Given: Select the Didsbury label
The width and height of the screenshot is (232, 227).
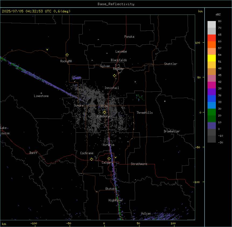Looking at the screenshot, I should tap(103, 116).
